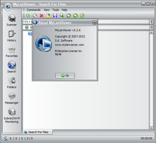
Task: Maximize the MyLanViewer window
Action: (148, 4)
